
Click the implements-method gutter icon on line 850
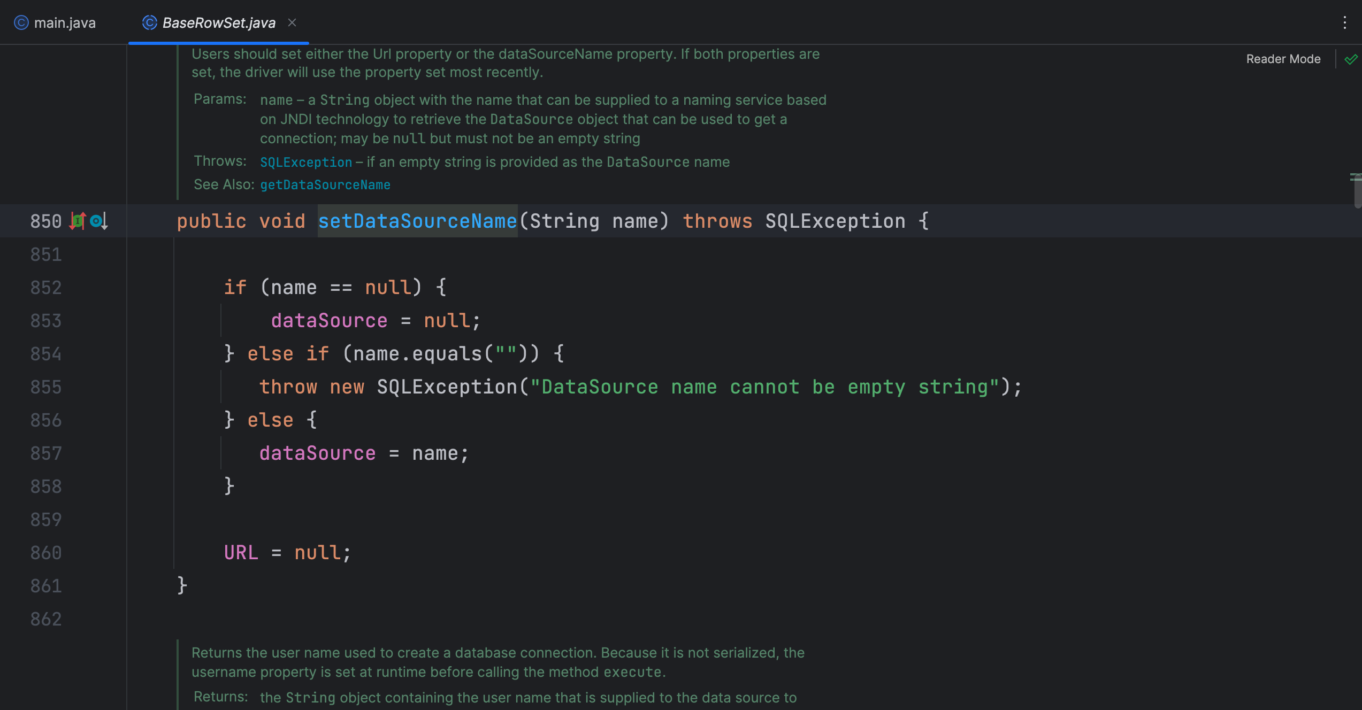(x=78, y=221)
